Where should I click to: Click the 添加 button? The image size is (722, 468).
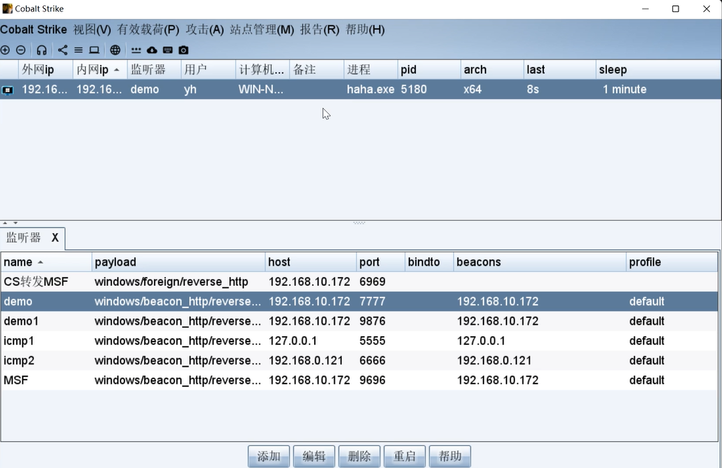(x=269, y=456)
